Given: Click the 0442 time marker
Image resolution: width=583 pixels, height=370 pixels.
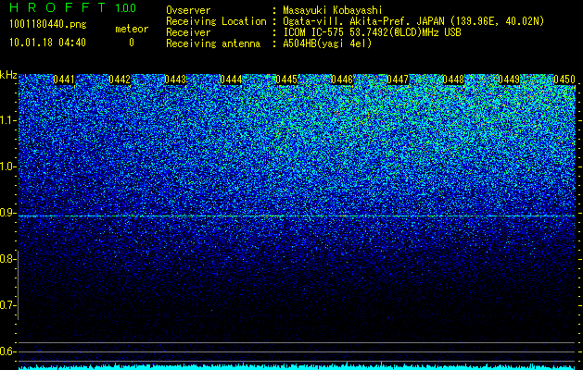Looking at the screenshot, I should 120,80.
